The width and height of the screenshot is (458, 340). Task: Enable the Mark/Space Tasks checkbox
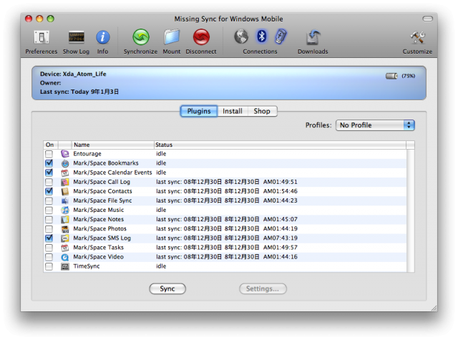coord(49,248)
